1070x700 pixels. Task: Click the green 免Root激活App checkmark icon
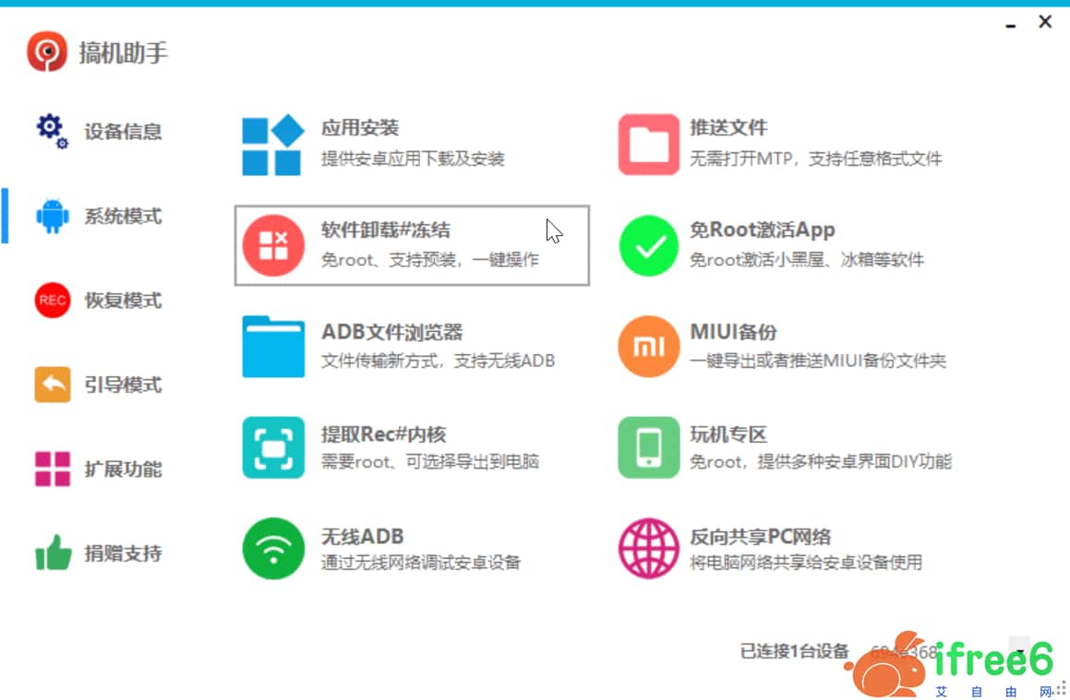[648, 245]
